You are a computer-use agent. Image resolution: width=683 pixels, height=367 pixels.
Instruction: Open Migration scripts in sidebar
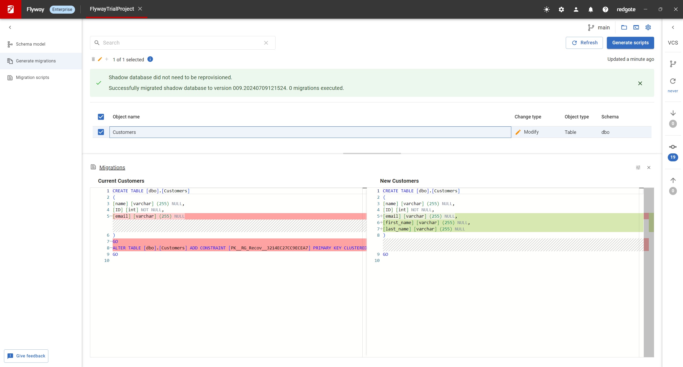[x=32, y=77]
